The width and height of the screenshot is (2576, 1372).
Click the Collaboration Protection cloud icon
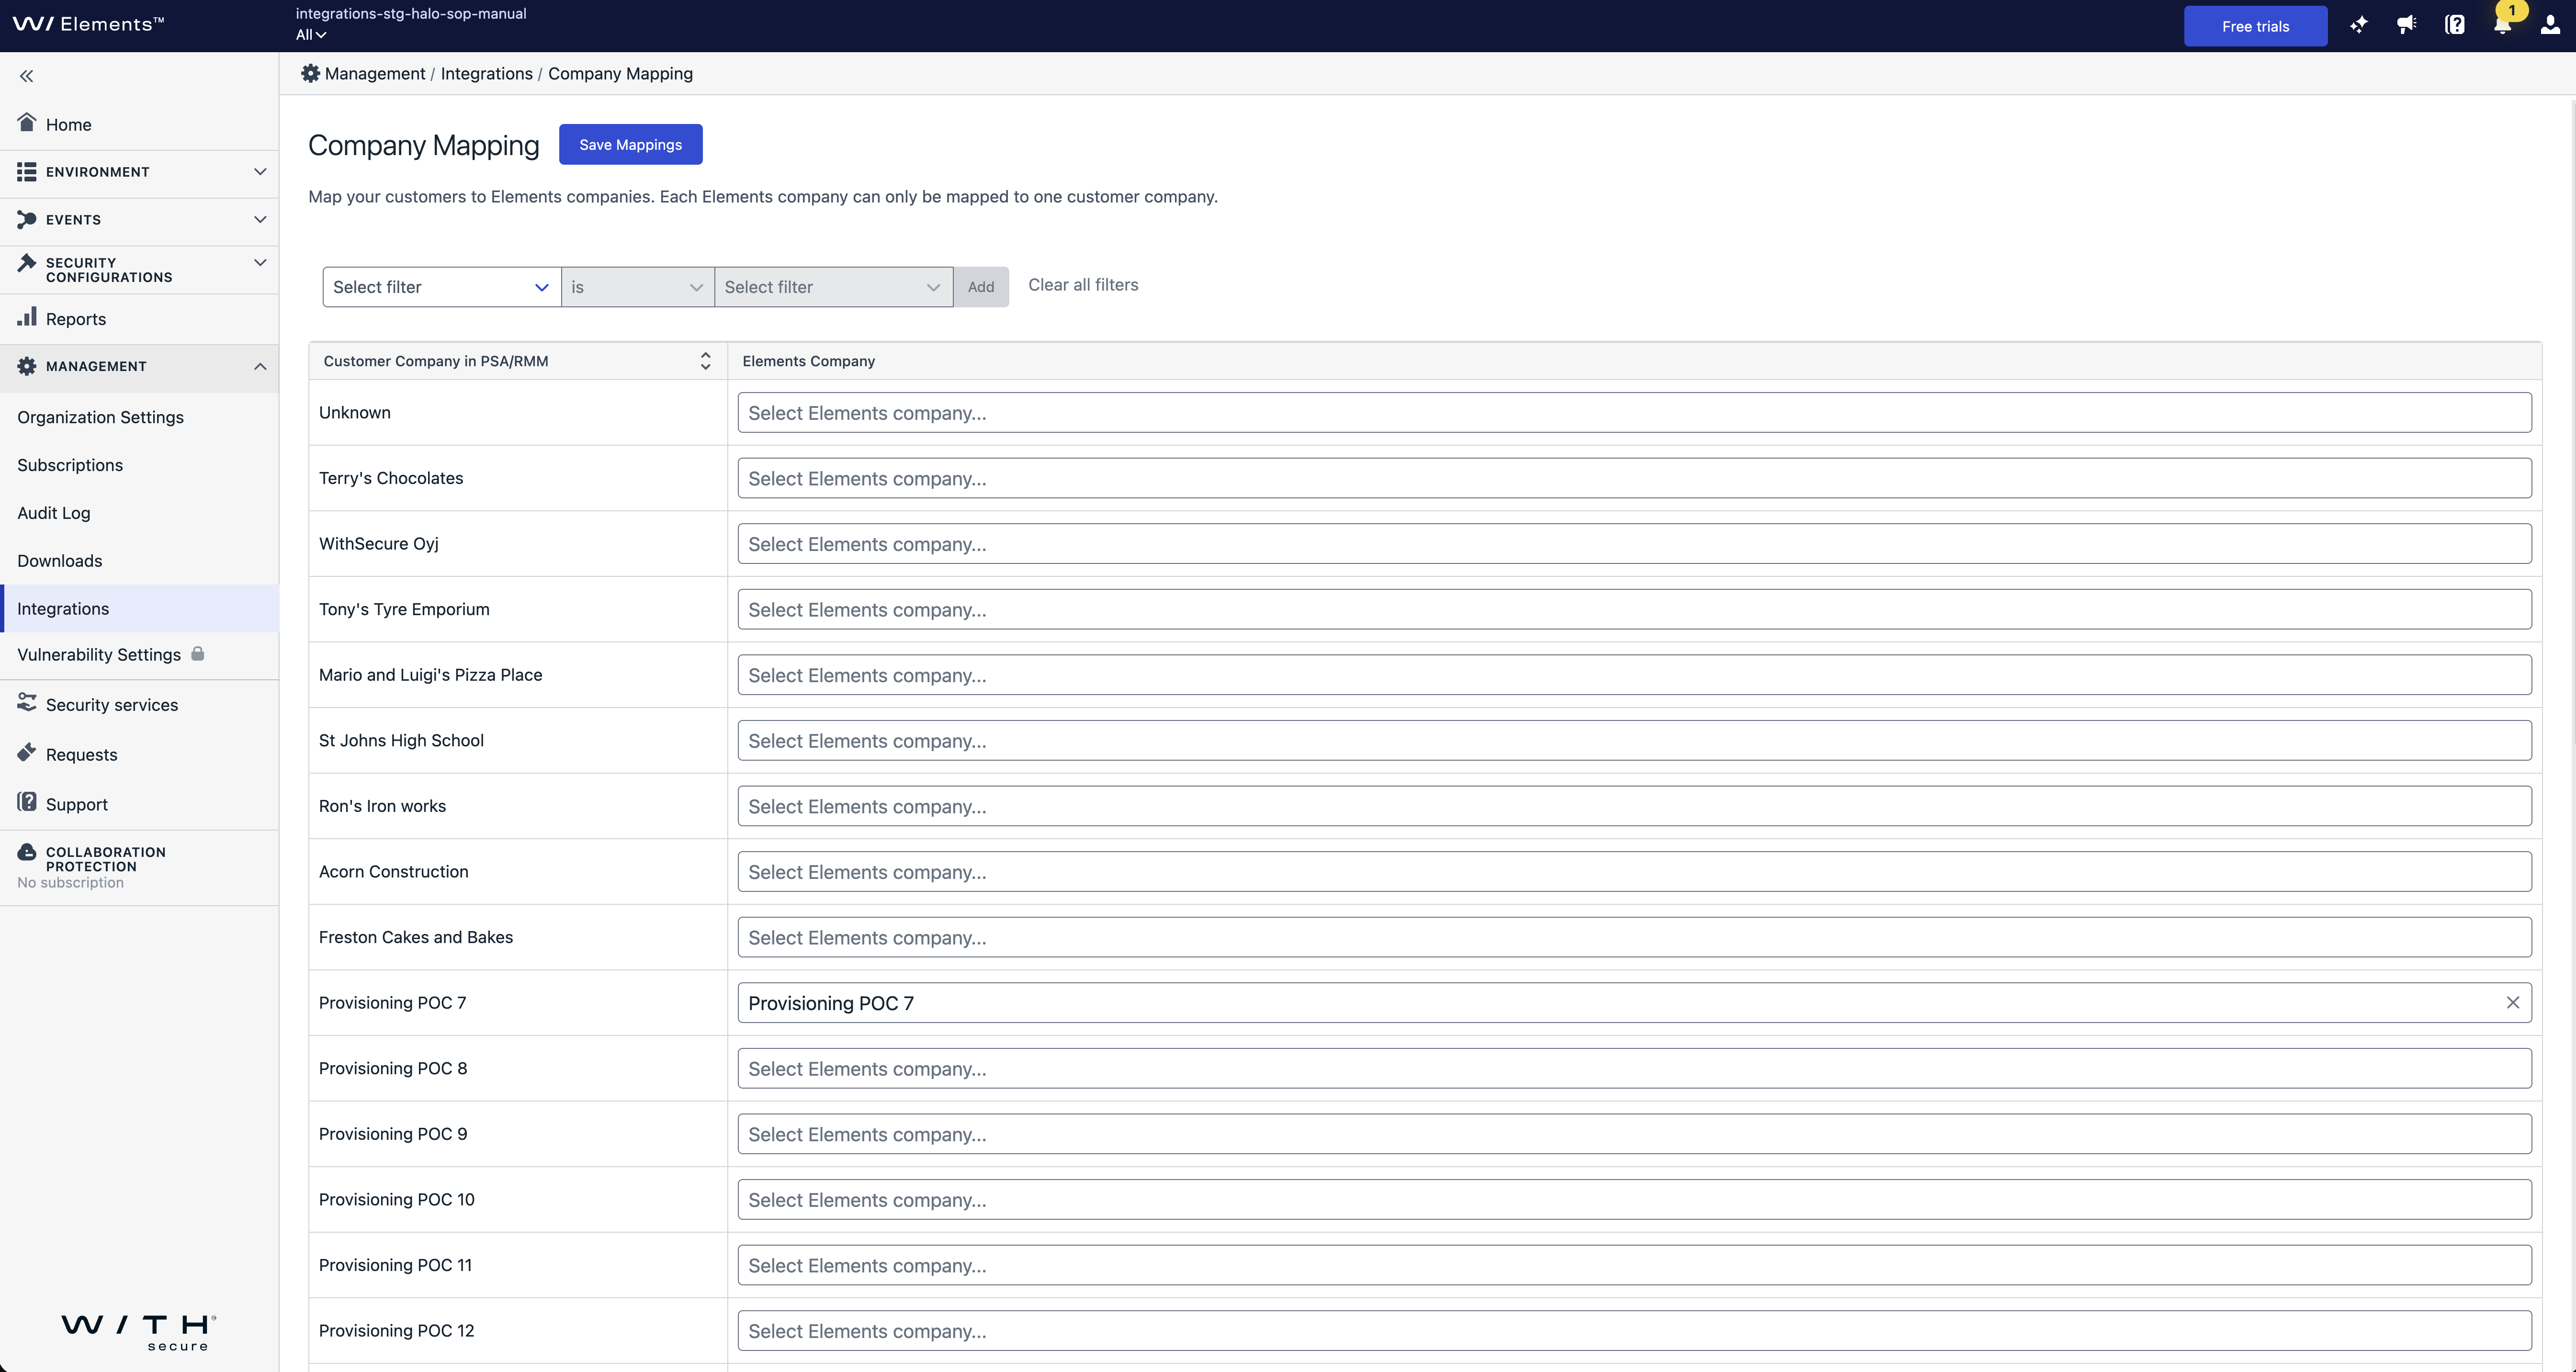tap(27, 852)
